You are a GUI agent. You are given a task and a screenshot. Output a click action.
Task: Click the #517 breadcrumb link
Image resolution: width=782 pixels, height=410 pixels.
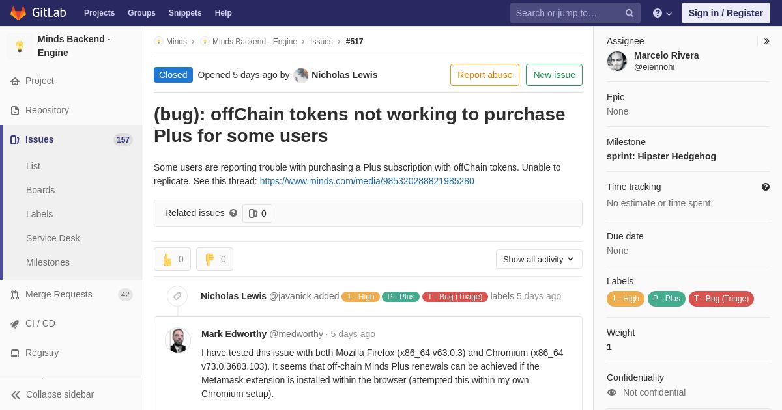[355, 42]
